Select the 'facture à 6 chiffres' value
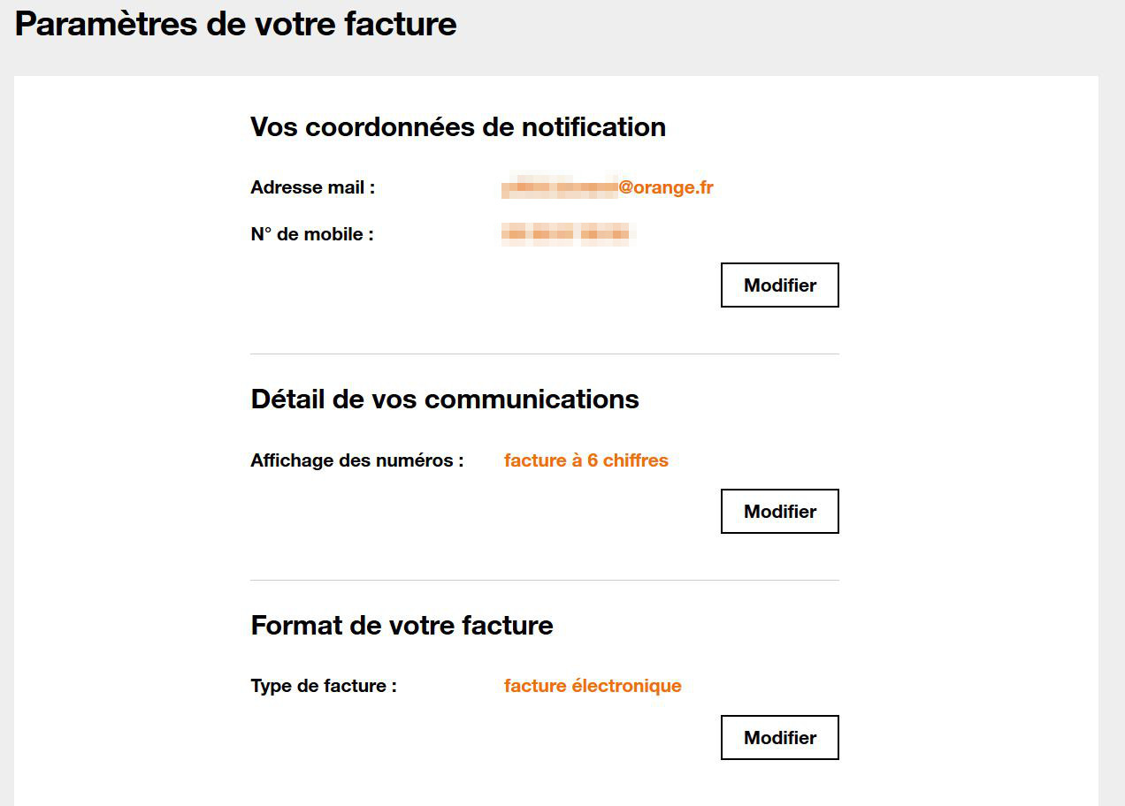The width and height of the screenshot is (1125, 806). click(x=585, y=460)
